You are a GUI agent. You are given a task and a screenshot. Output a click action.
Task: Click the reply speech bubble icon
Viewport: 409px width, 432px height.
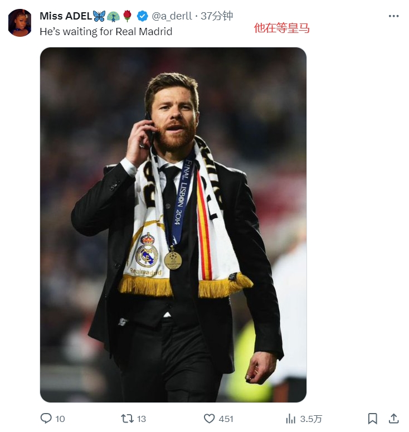(x=46, y=418)
